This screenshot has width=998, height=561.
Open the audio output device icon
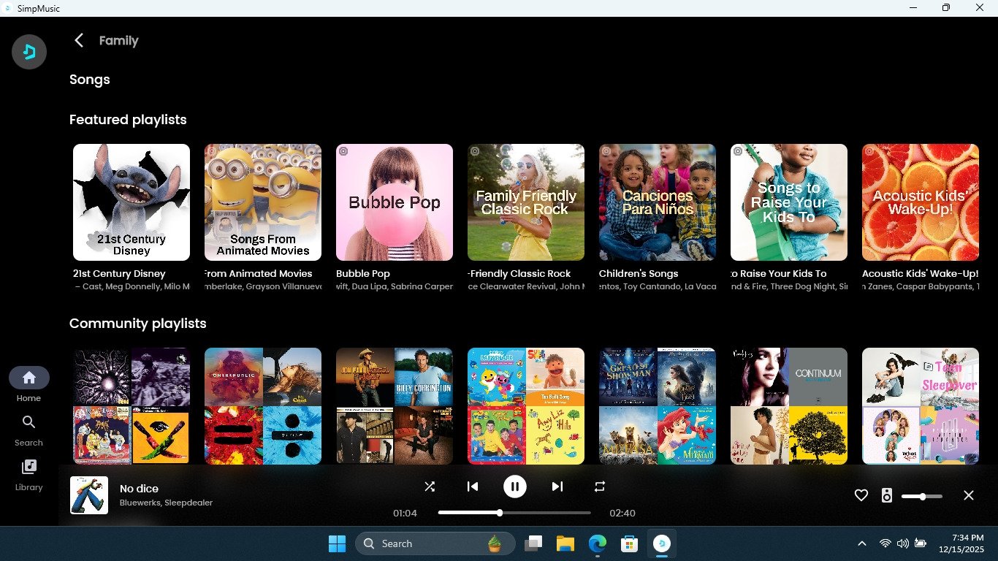887,495
